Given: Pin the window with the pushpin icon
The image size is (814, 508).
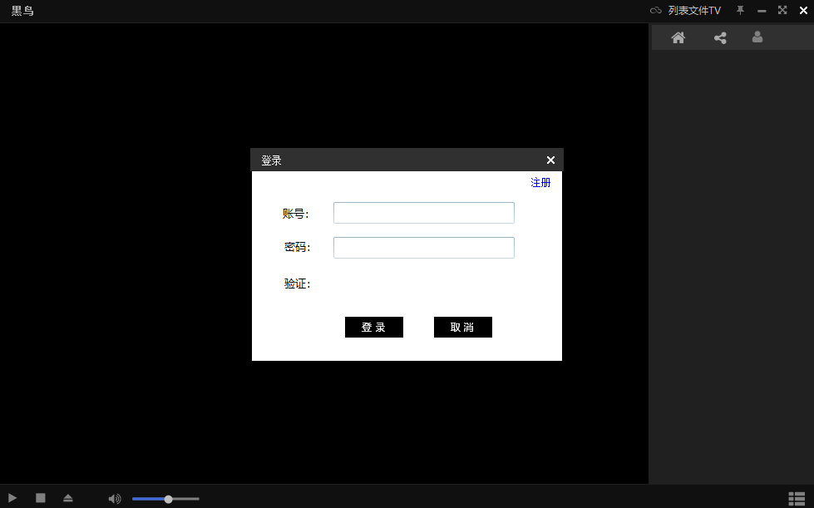Looking at the screenshot, I should [740, 10].
